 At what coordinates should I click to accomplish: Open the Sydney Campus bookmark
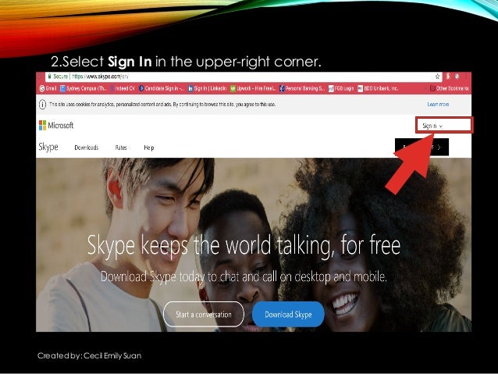84,88
